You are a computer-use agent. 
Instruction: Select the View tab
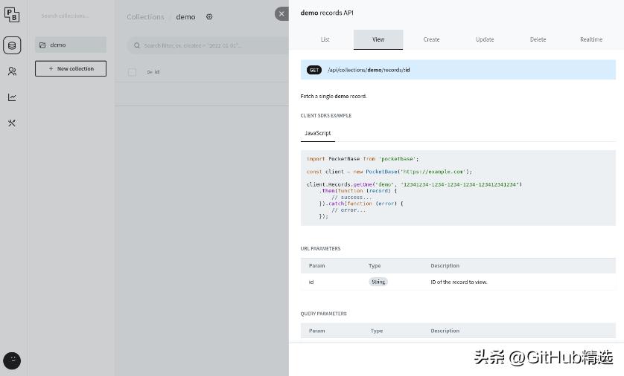[x=378, y=39]
